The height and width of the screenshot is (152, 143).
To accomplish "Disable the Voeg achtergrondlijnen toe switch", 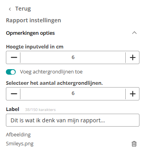I will (11, 72).
